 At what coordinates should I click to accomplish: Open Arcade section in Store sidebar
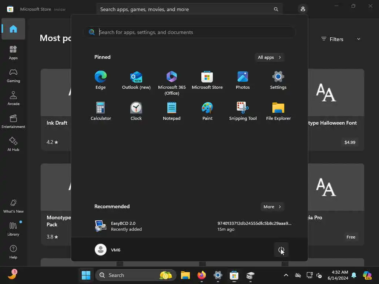13,98
